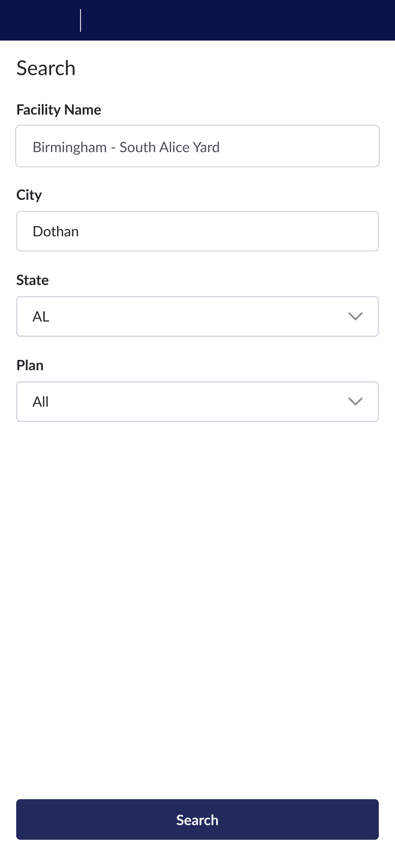Click the City field label

[x=29, y=195]
